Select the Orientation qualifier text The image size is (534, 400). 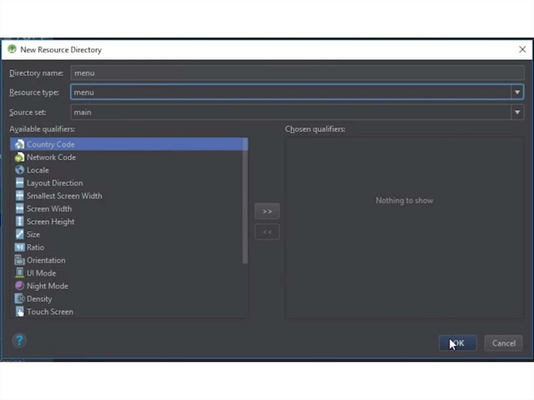tap(46, 260)
